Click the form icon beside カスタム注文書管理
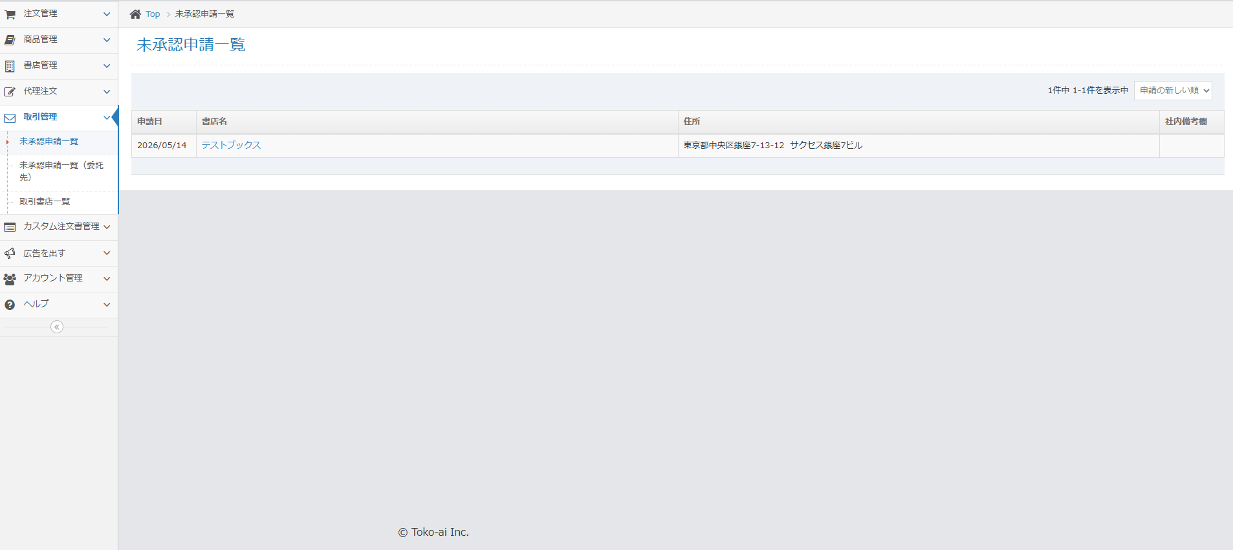The width and height of the screenshot is (1233, 550). pyautogui.click(x=10, y=227)
